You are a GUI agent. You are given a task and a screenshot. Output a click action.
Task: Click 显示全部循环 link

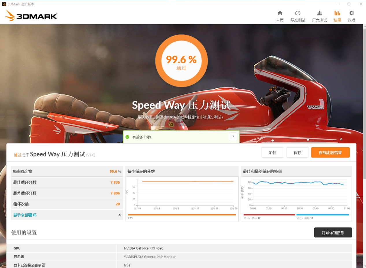point(25,215)
